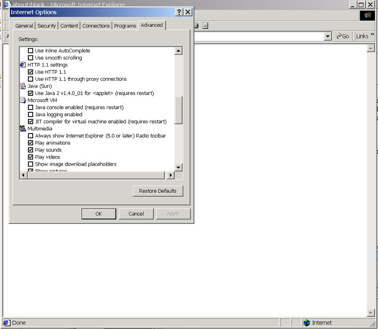Click the browser address input field
Screen dimensions: 378x329
(258, 36)
